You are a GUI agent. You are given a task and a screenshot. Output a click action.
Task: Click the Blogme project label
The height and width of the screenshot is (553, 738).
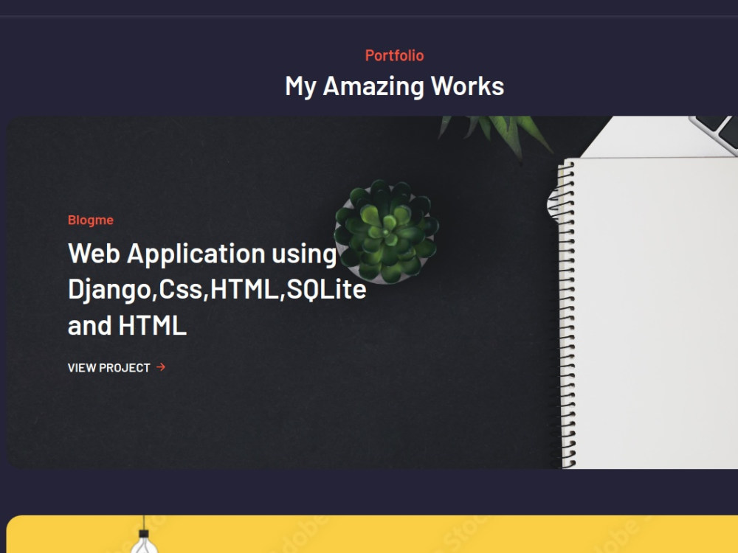pyautogui.click(x=90, y=220)
